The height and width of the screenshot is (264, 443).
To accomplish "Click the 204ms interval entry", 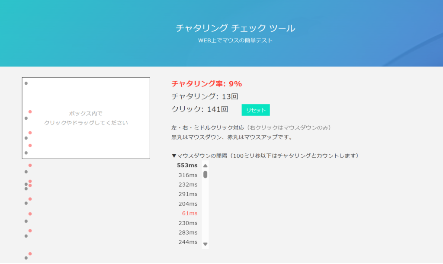I will coord(188,204).
